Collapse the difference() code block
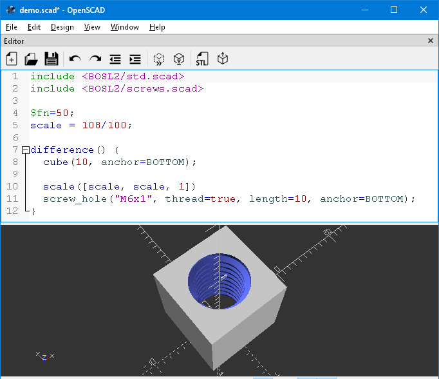 coord(25,150)
